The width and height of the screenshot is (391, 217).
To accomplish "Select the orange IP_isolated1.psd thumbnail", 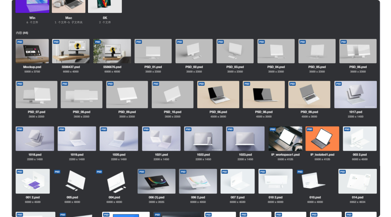I will pos(323,139).
